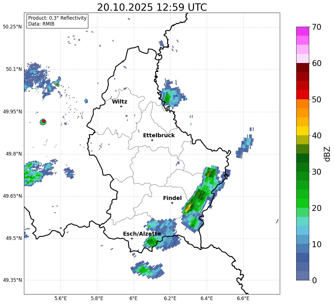Click the yellow reflectivity core east of Findel
The image size is (334, 304).
pyautogui.click(x=187, y=208)
